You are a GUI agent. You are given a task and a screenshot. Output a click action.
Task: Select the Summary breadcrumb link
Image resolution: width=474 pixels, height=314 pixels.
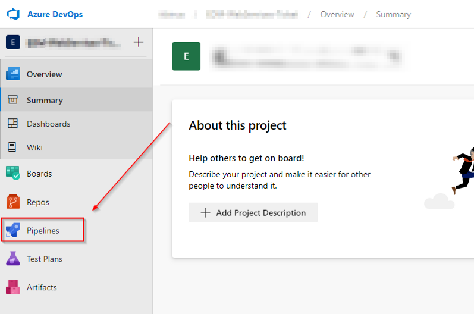[x=393, y=14]
